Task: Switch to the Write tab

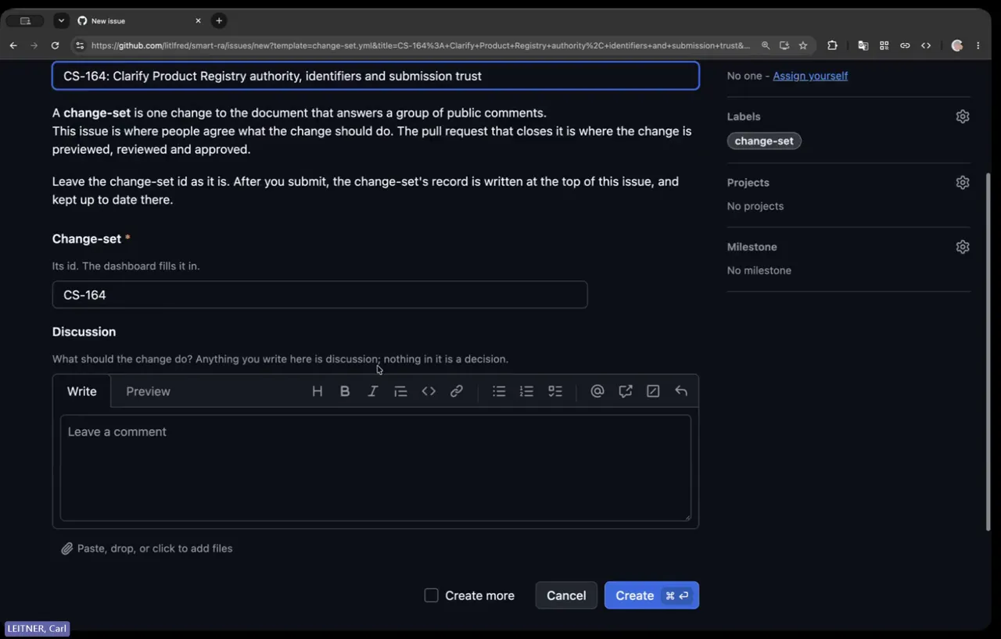Action: 82,391
